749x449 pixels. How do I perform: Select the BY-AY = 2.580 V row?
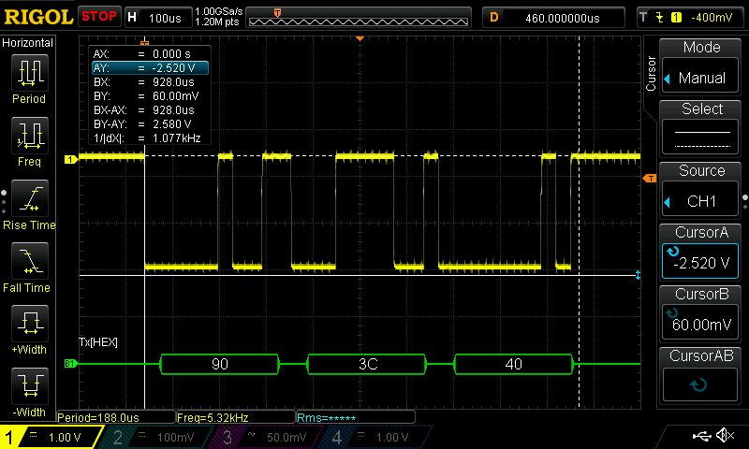point(150,124)
